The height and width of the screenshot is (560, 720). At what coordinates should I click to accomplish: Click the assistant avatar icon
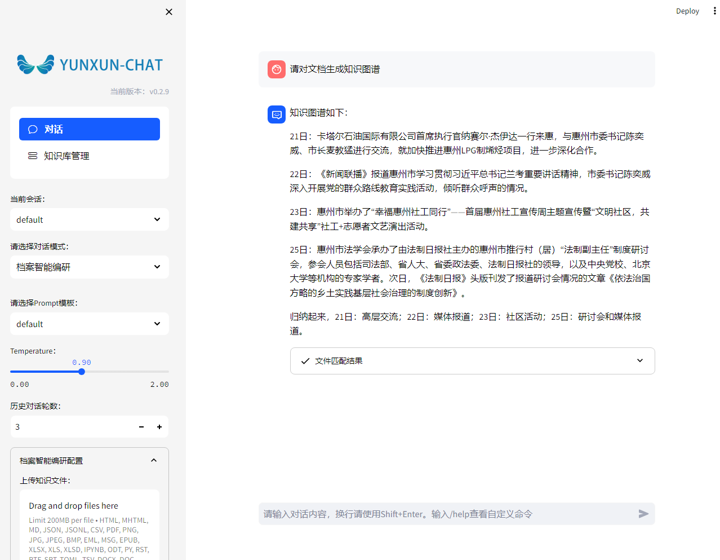coord(277,114)
